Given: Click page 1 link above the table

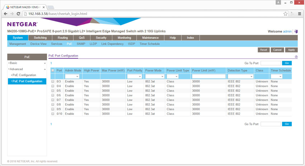Looking at the screenshot, I should [x=51, y=63].
